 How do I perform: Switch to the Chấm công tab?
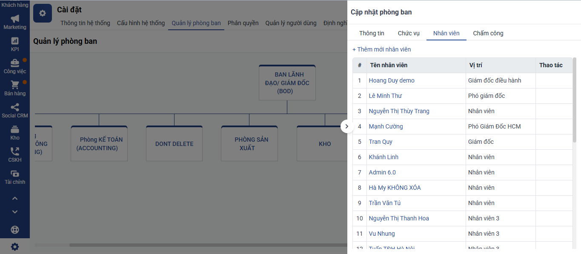488,33
